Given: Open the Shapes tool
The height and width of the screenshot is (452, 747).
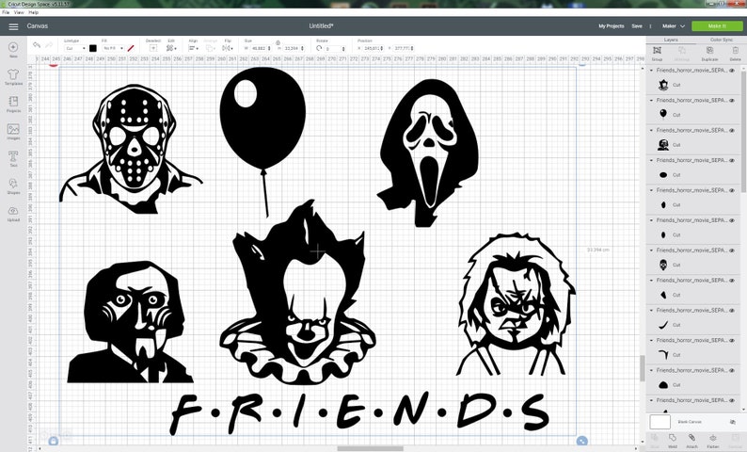Looking at the screenshot, I should click(x=13, y=184).
